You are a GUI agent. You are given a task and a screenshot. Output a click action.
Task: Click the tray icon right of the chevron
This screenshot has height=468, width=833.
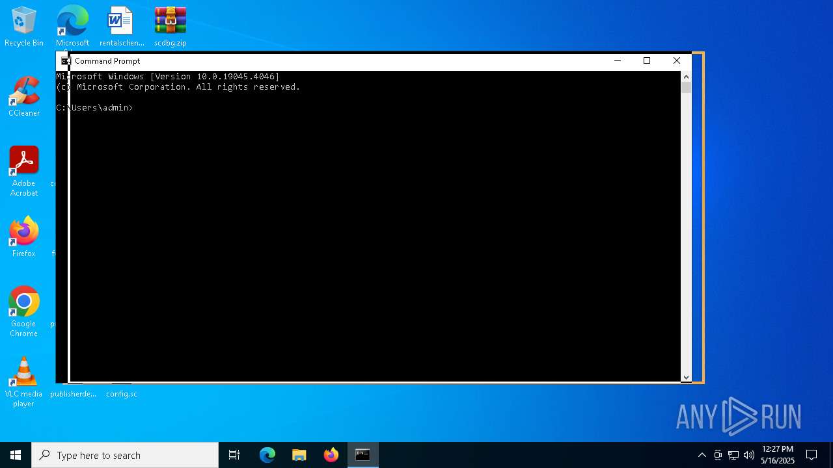click(718, 455)
